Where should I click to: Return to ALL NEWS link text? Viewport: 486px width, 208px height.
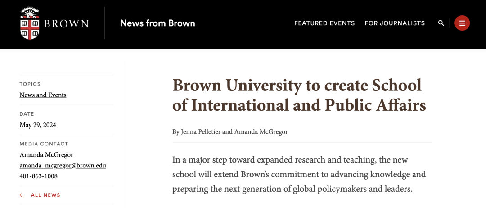tap(45, 195)
